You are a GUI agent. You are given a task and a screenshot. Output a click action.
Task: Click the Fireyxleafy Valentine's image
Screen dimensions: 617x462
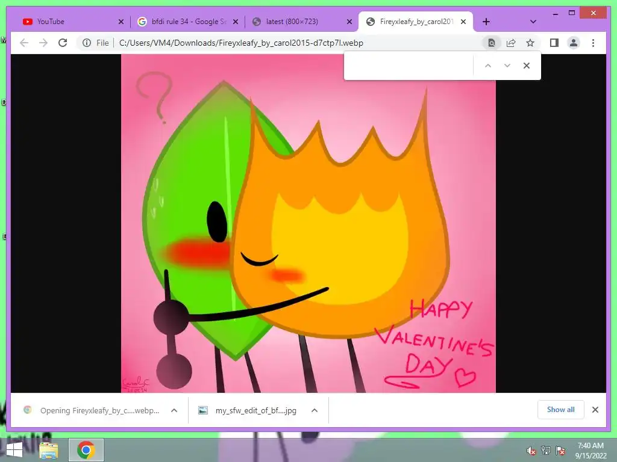click(308, 223)
